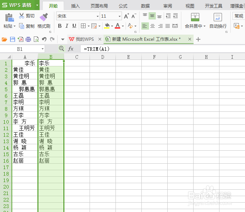The height and width of the screenshot is (212, 245).
Task: Decrease indent in cell
Action: pyautogui.click(x=168, y=16)
